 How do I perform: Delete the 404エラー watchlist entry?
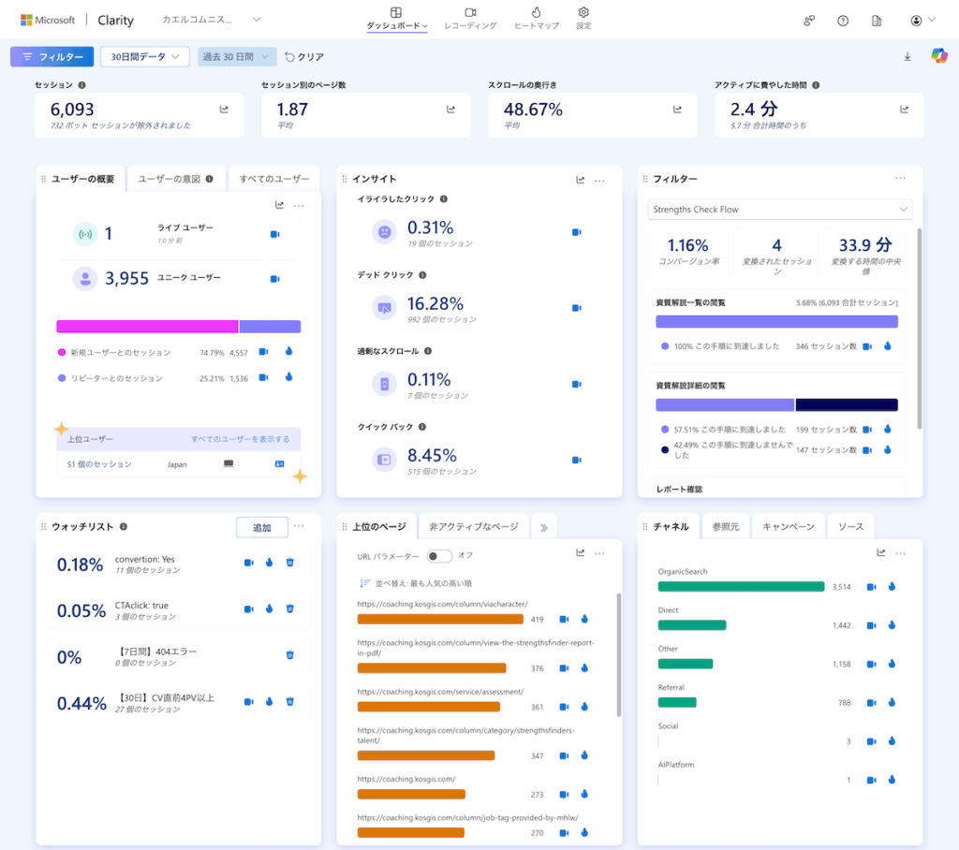290,656
